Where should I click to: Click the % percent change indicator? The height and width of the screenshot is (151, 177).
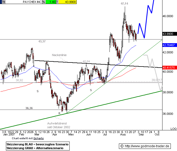point(44,2)
